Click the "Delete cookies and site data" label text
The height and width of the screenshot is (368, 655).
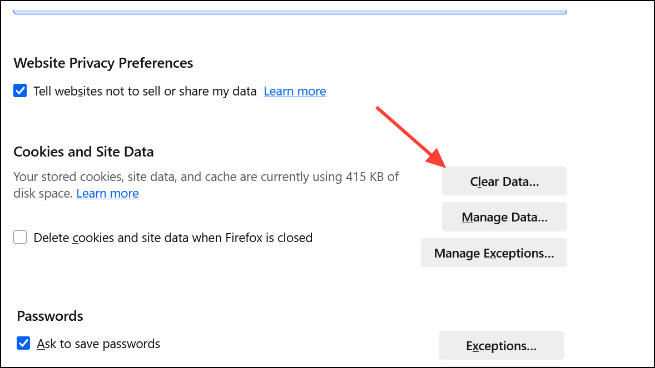[x=173, y=238]
